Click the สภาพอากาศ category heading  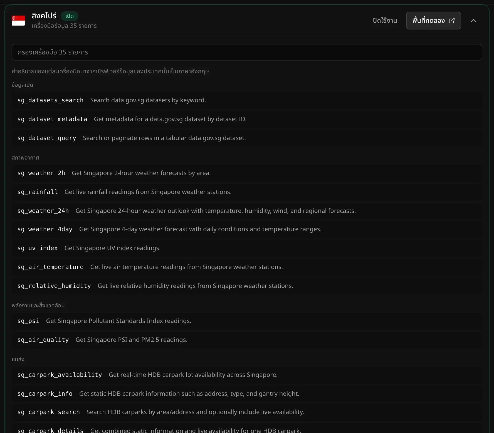pyautogui.click(x=25, y=158)
